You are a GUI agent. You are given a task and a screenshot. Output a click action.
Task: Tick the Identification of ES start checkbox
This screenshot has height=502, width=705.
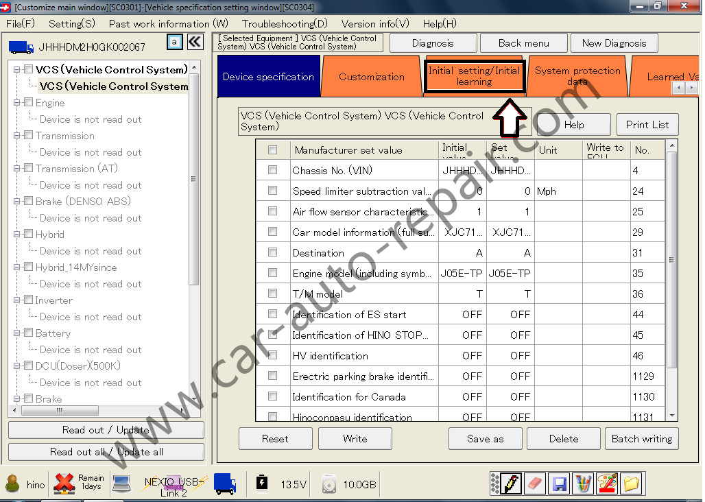(272, 313)
